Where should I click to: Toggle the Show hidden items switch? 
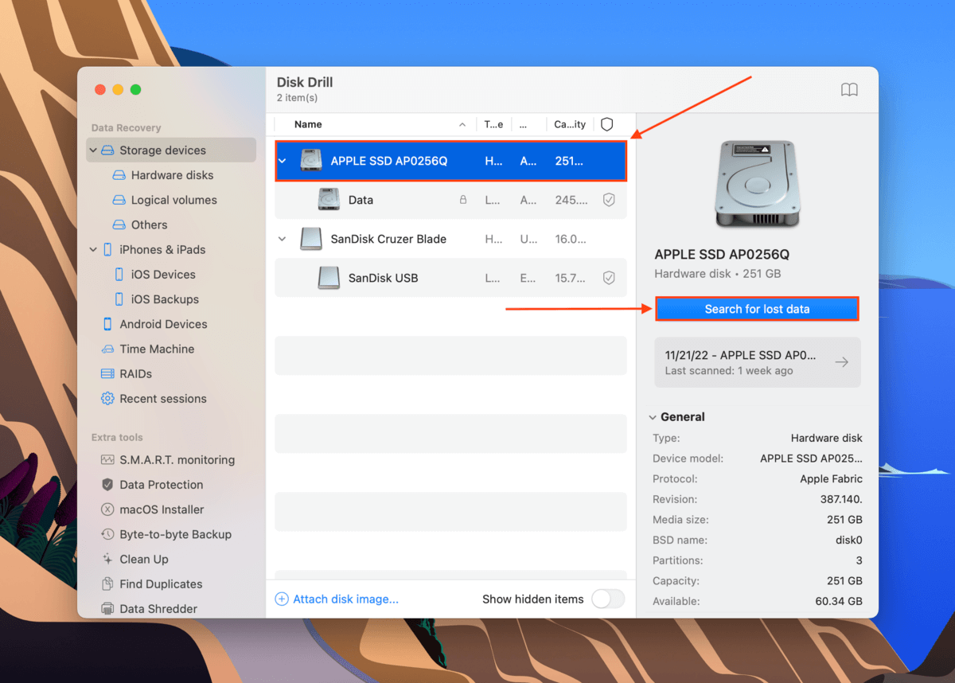pos(608,599)
